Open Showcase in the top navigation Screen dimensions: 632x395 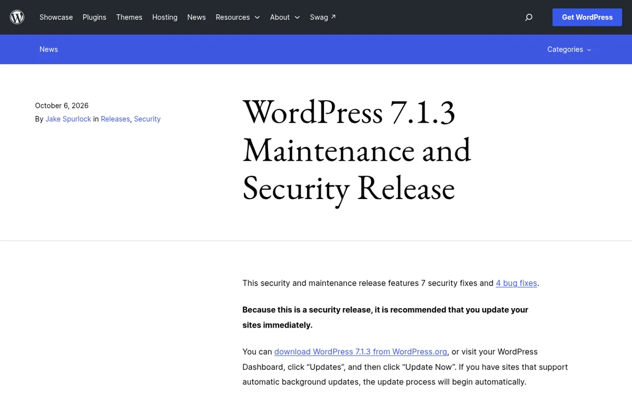click(56, 17)
